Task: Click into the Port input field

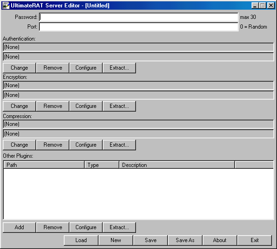Action: (x=139, y=27)
